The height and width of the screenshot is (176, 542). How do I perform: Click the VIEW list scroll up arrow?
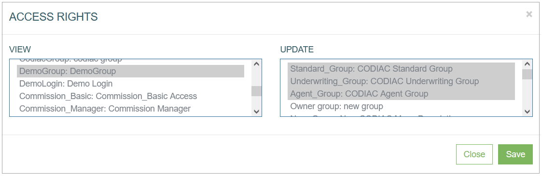click(x=256, y=64)
